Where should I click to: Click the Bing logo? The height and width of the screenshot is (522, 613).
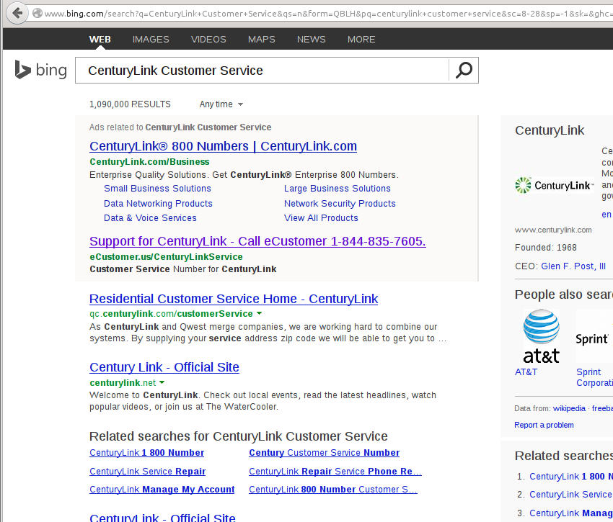point(40,70)
